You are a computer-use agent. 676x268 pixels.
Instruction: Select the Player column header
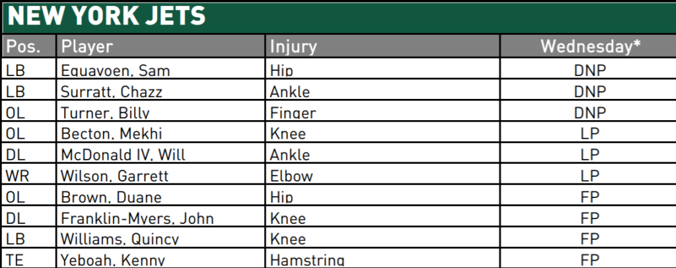tap(86, 47)
